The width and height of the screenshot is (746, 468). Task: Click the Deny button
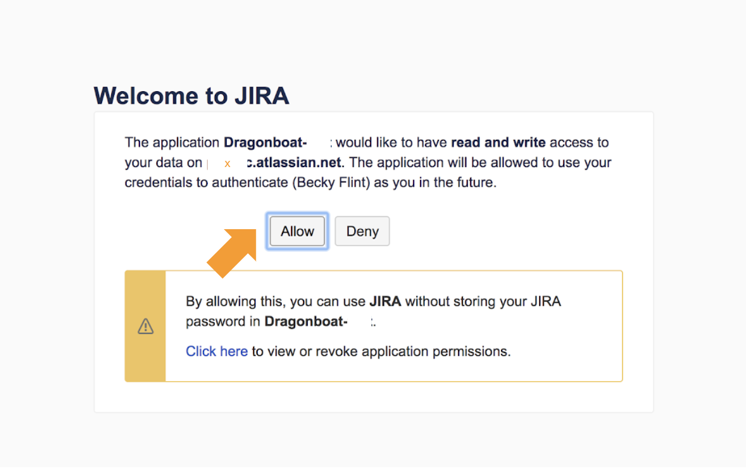(362, 232)
